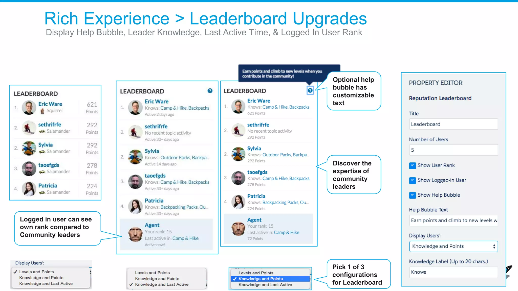Click taoefgds' avatar in the left leaderboard
This screenshot has width=518, height=291.
tap(29, 169)
